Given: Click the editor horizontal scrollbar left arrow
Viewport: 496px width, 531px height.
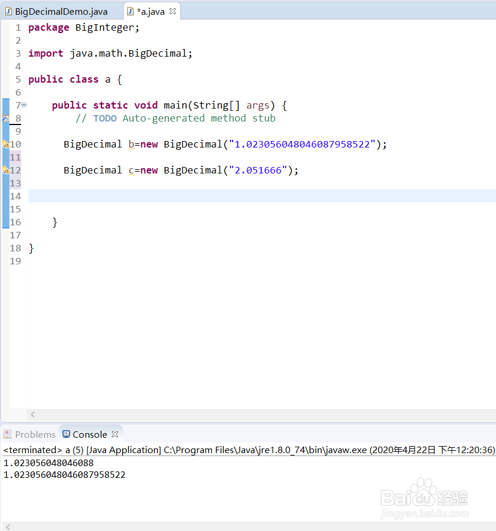Looking at the screenshot, I should [33, 415].
